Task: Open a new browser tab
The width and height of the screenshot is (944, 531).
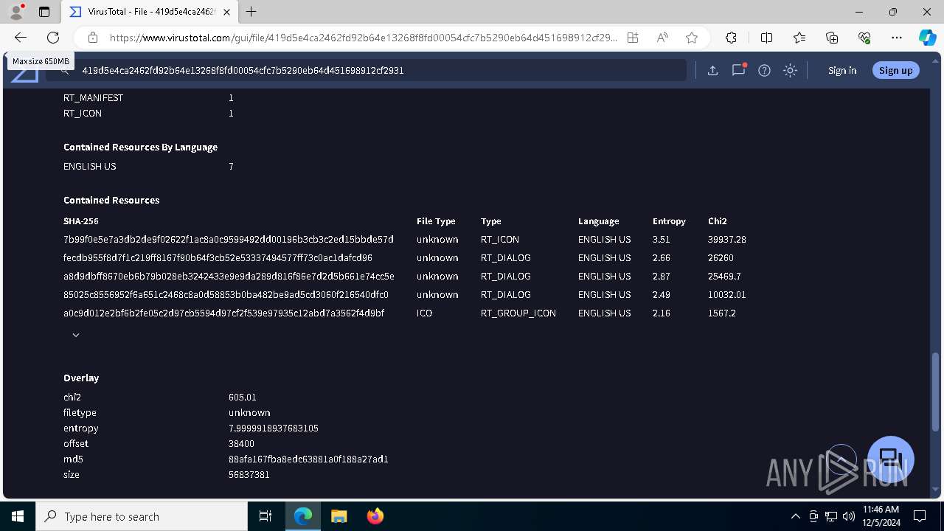Action: [251, 12]
